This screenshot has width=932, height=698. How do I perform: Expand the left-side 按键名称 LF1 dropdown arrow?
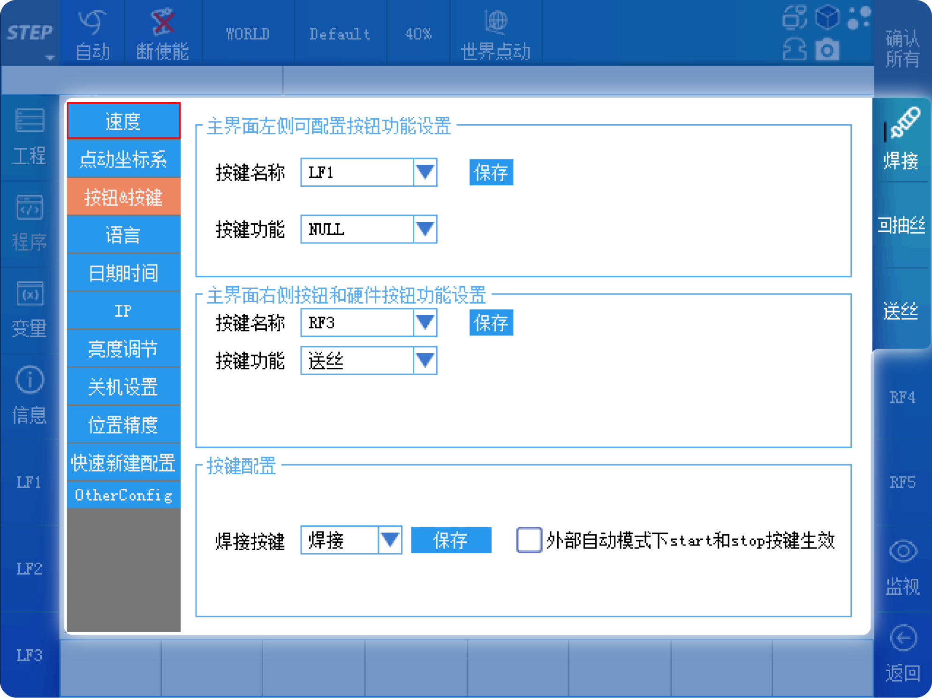point(425,172)
